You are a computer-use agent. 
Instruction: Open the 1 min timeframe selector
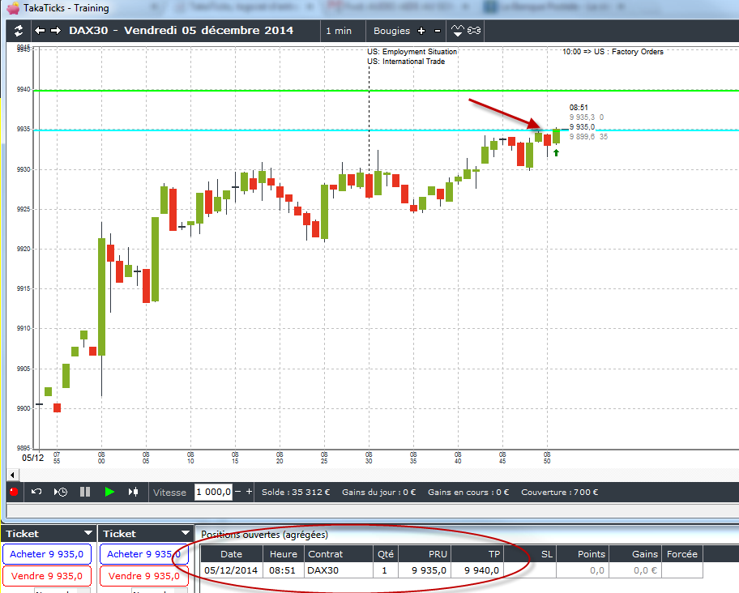339,31
